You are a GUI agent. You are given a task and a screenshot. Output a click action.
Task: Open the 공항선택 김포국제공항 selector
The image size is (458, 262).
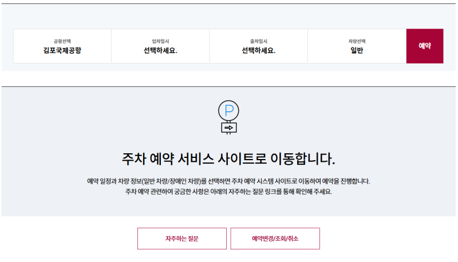(62, 46)
